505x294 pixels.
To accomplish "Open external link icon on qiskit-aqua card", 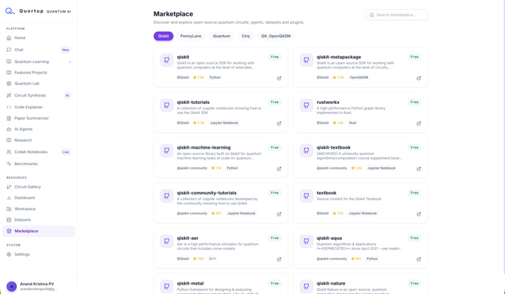I will pyautogui.click(x=419, y=259).
